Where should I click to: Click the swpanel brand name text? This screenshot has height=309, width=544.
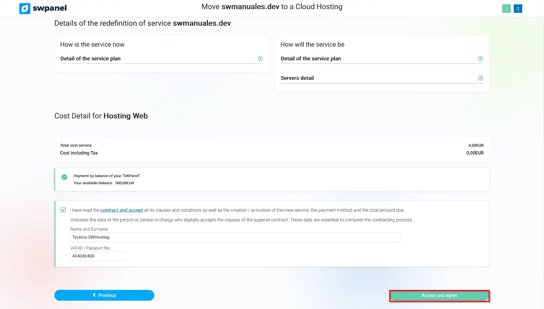(x=50, y=8)
